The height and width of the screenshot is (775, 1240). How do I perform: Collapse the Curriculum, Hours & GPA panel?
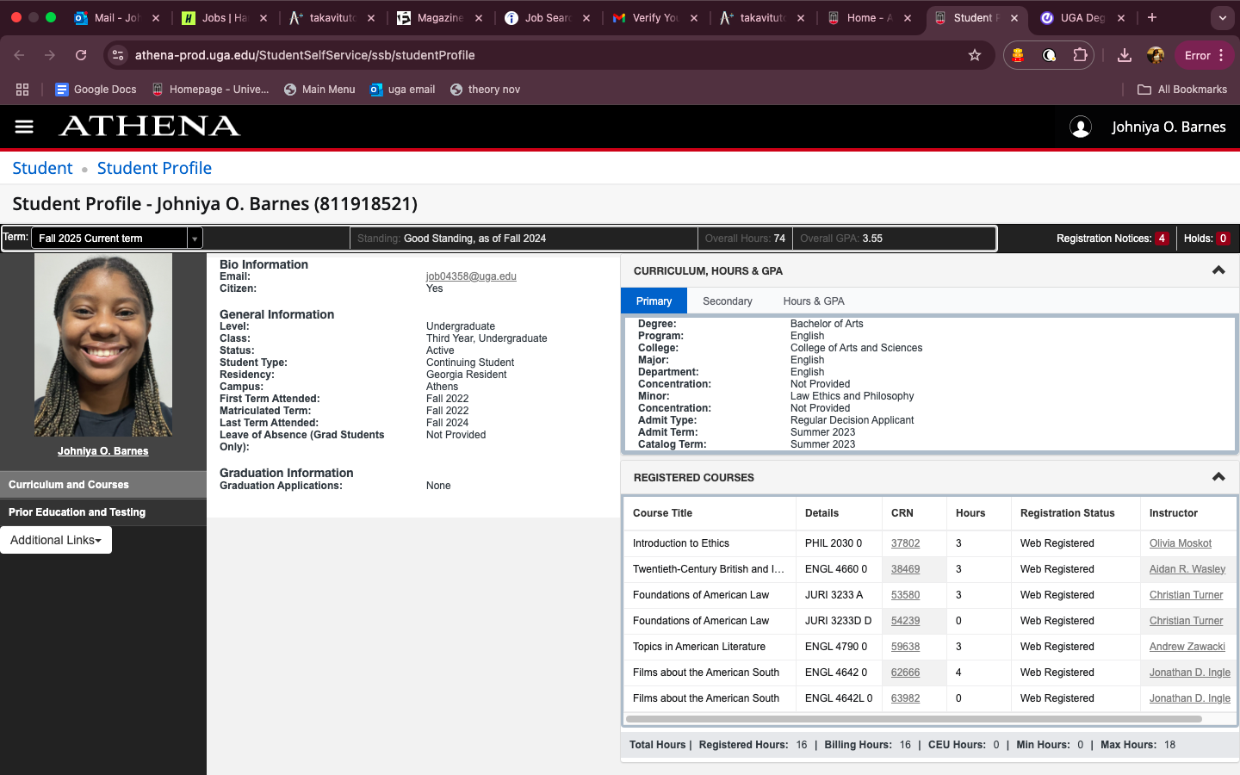pyautogui.click(x=1218, y=270)
